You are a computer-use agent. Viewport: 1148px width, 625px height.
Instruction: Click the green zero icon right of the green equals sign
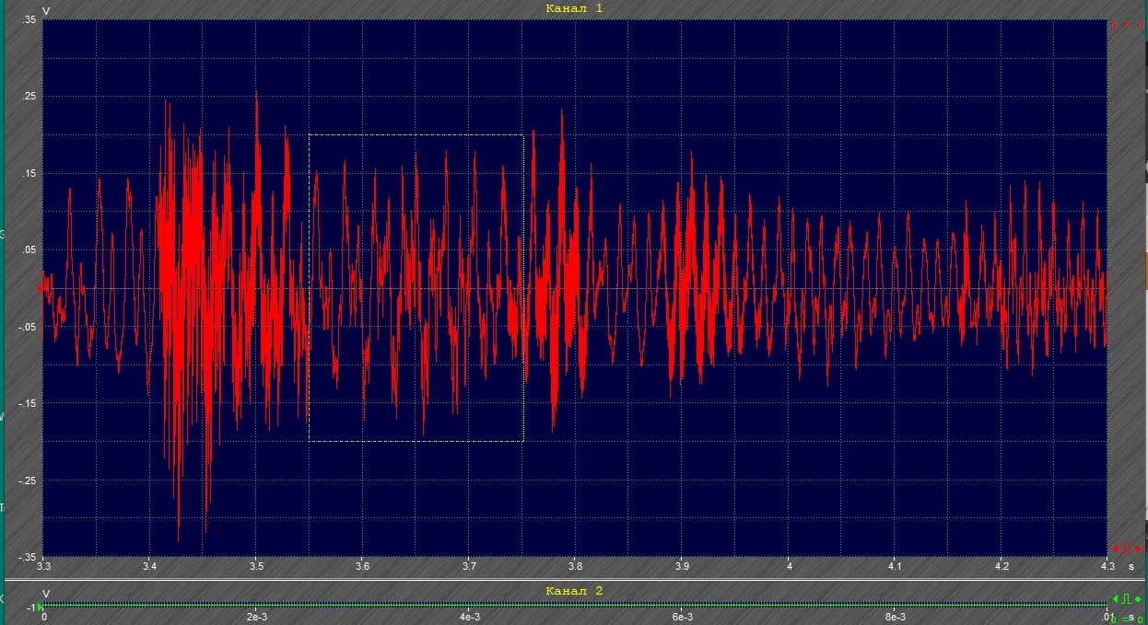click(1141, 619)
